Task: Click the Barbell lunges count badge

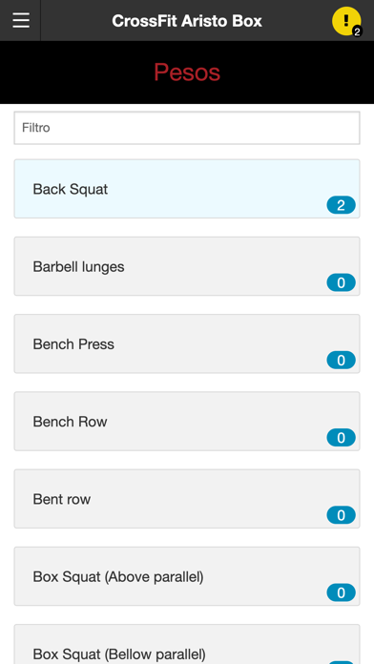Action: click(341, 283)
